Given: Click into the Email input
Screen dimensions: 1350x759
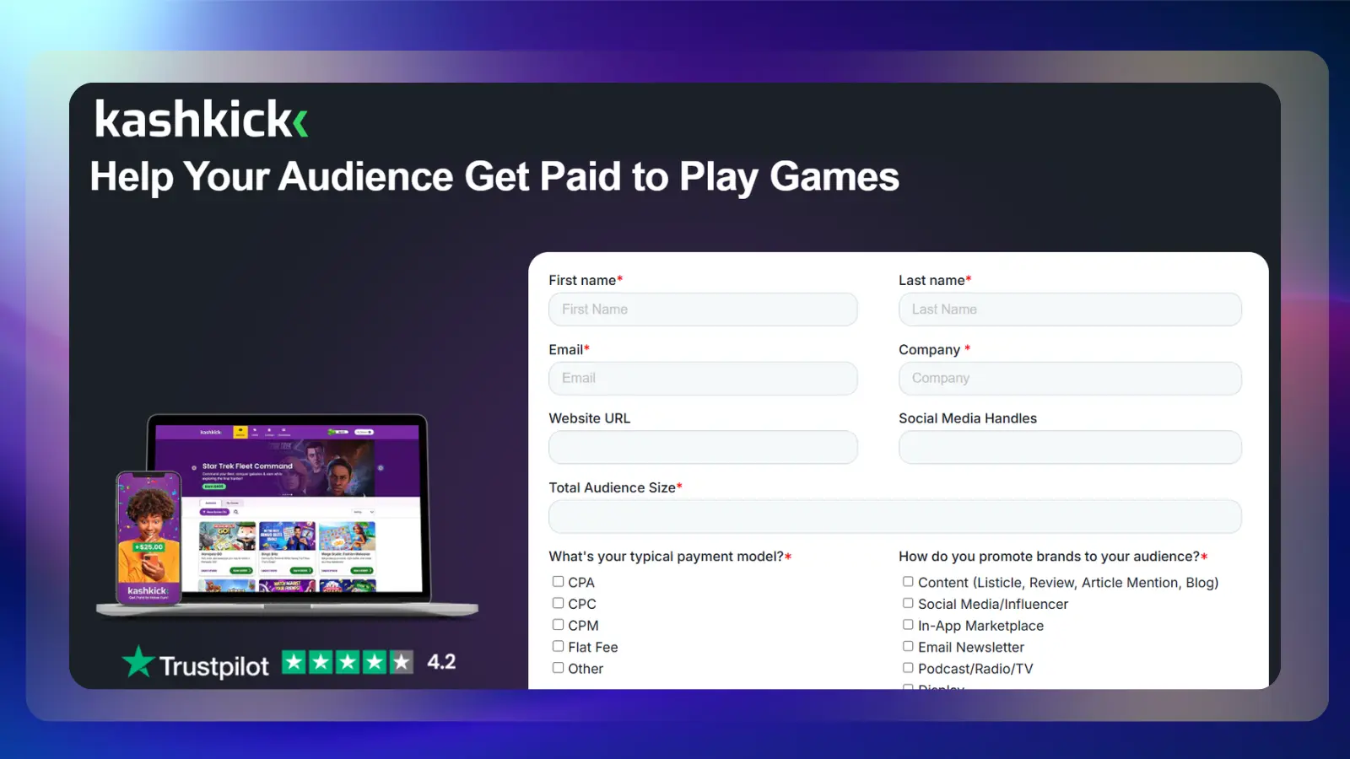Looking at the screenshot, I should 703,379.
